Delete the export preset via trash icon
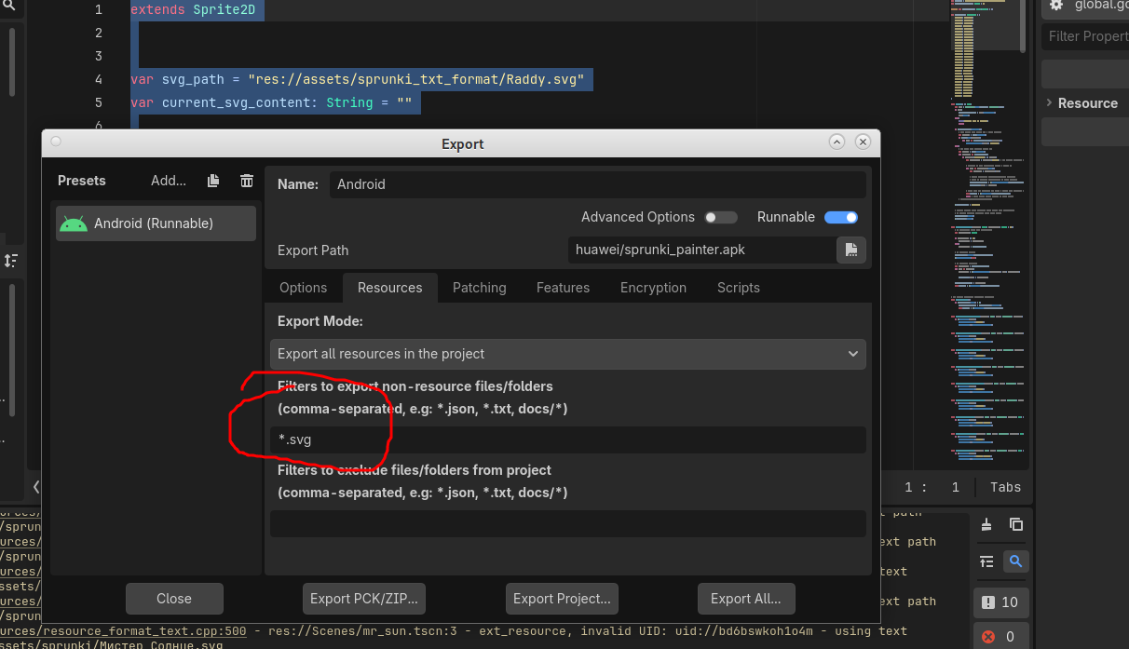The width and height of the screenshot is (1129, 649). pos(247,181)
